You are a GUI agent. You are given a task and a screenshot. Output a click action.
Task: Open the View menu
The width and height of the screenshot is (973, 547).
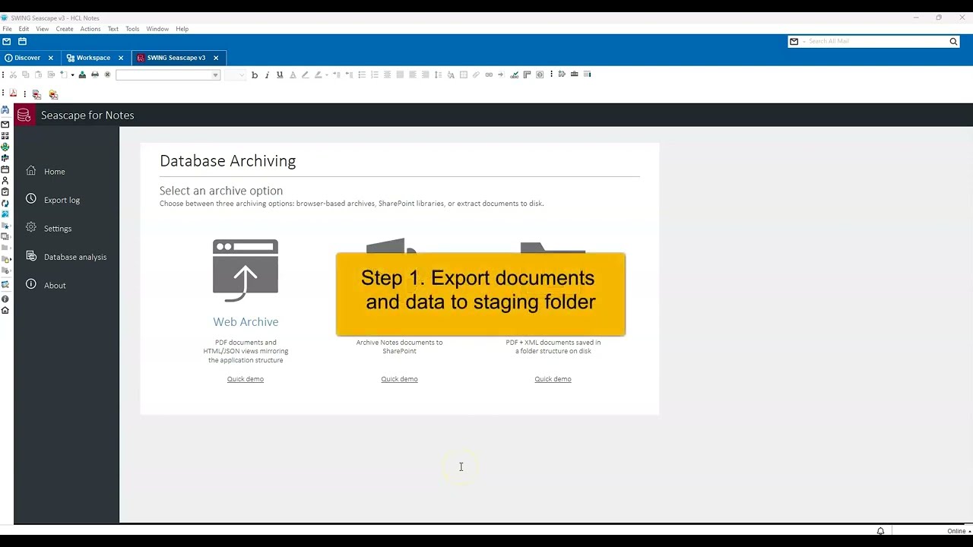43,29
